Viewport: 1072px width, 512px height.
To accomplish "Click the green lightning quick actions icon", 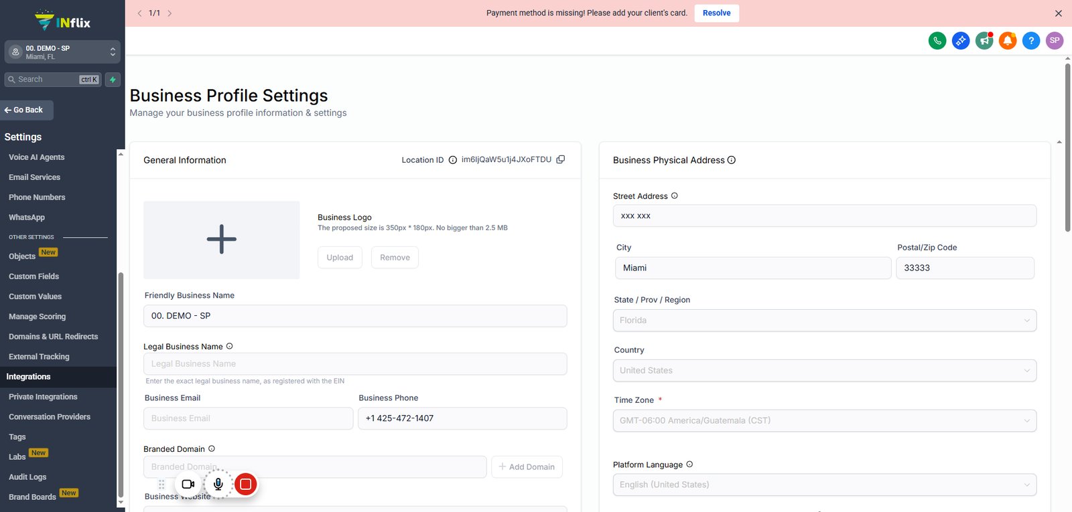I will click(x=113, y=80).
